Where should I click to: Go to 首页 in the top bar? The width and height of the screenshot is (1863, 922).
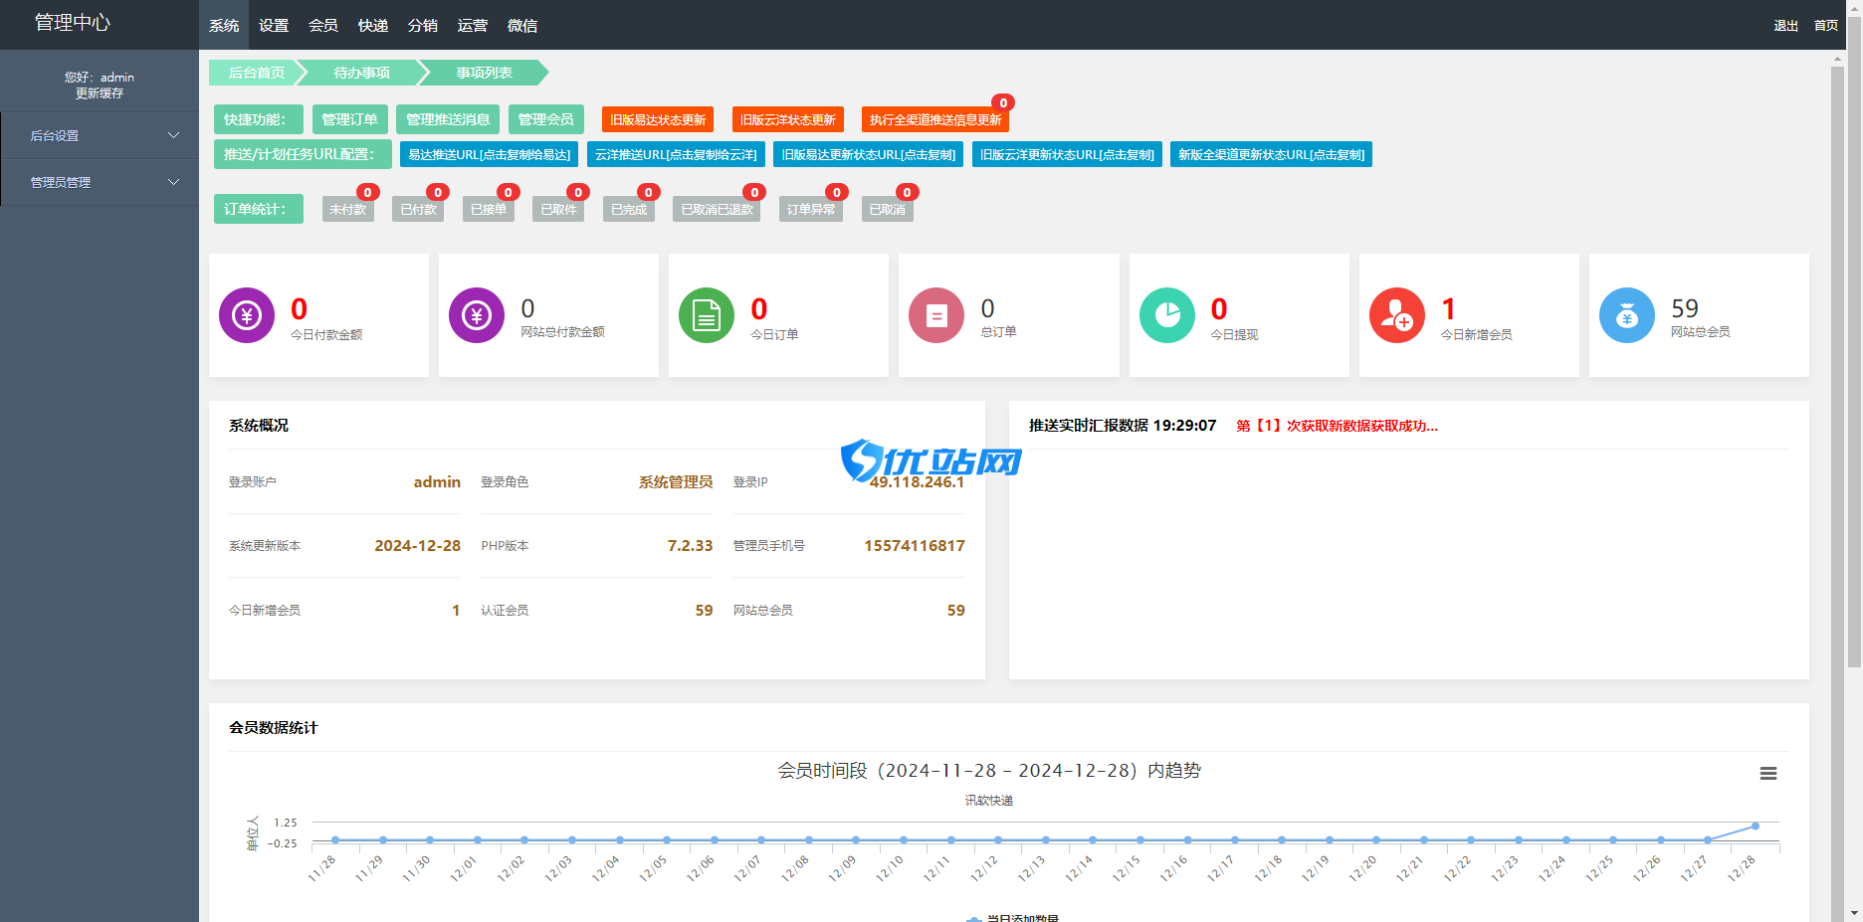1825,25
